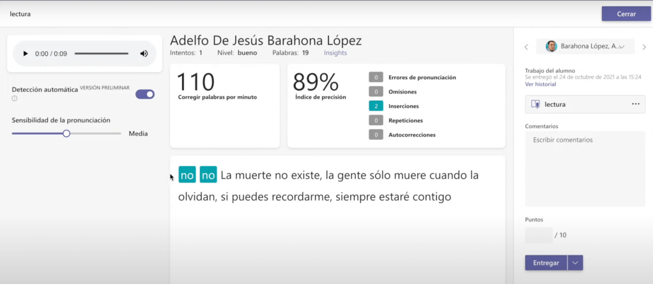This screenshot has width=653, height=284.
Task: Adjust the Sensibilidad de la pronunciación slider
Action: point(66,133)
